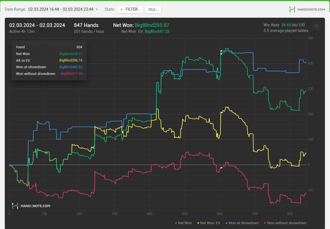Click the 500 label on the y-axis
This screenshot has height=229, width=330.
[x=310, y=38]
